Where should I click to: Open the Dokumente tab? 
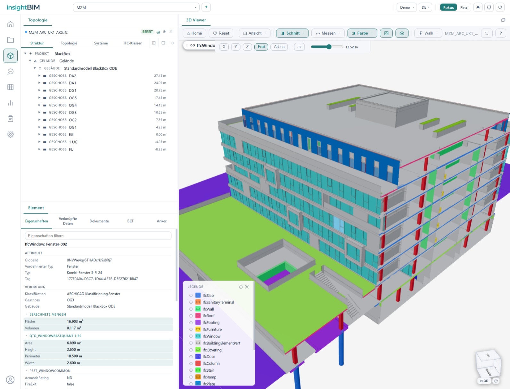[x=99, y=221]
